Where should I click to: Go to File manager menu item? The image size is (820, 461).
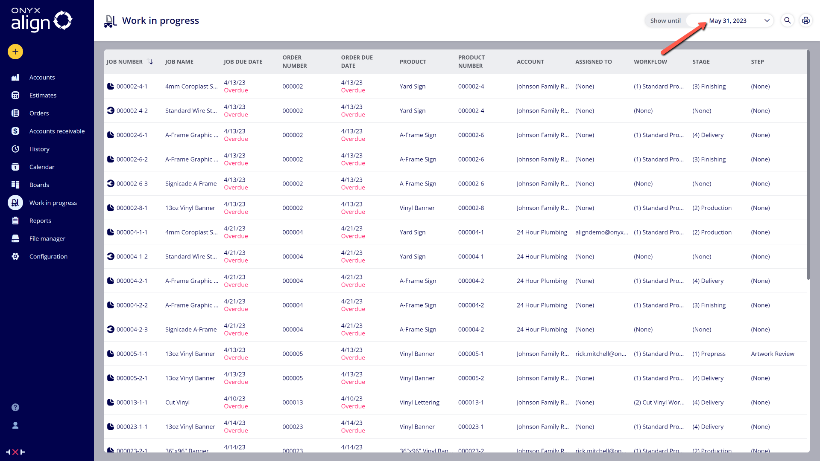pos(47,238)
